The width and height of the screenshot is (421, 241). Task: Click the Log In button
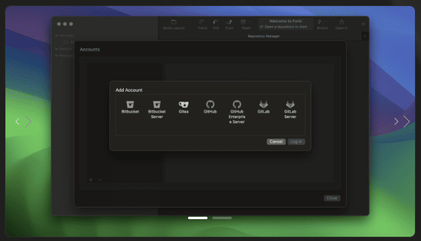(296, 141)
